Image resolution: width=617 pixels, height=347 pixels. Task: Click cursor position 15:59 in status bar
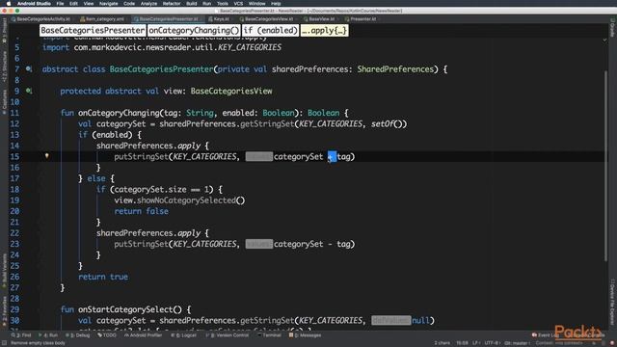click(x=462, y=343)
